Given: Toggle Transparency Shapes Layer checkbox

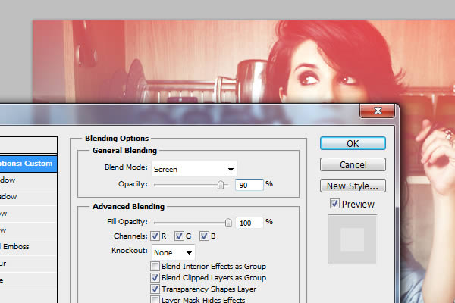Looking at the screenshot, I should [155, 289].
